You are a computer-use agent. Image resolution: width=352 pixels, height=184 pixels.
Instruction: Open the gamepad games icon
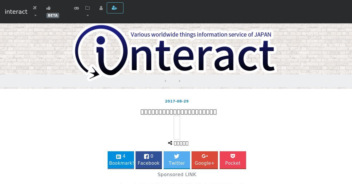[76, 8]
